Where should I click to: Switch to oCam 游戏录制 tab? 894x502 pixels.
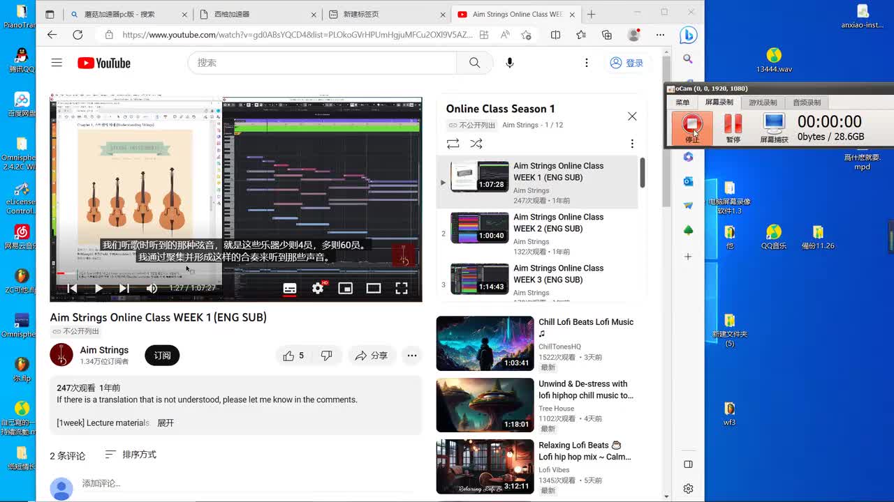(763, 102)
